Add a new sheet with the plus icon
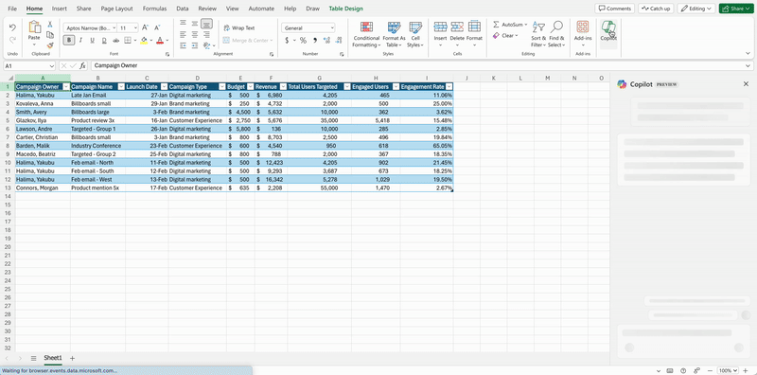Screen dimensions: 757x375 click(73, 358)
